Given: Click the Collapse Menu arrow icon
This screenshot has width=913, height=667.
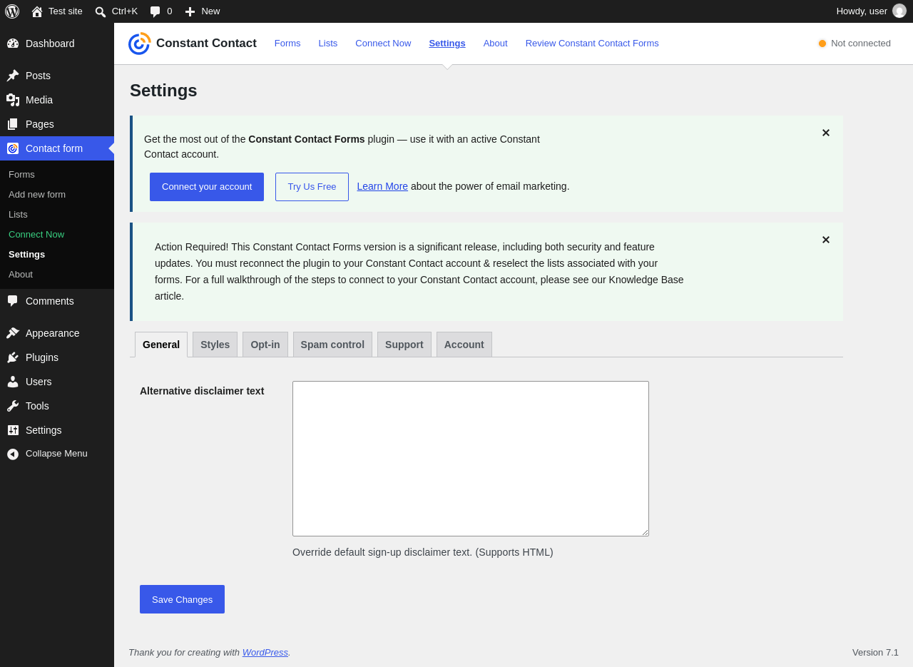Looking at the screenshot, I should [13, 454].
